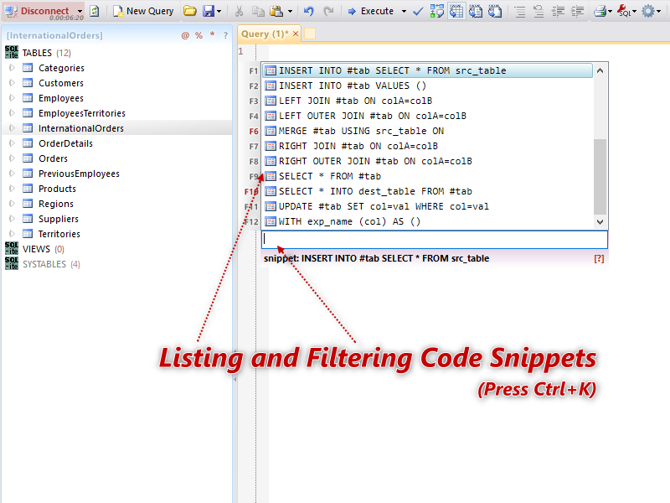Open settings with the gear icon

(648, 11)
